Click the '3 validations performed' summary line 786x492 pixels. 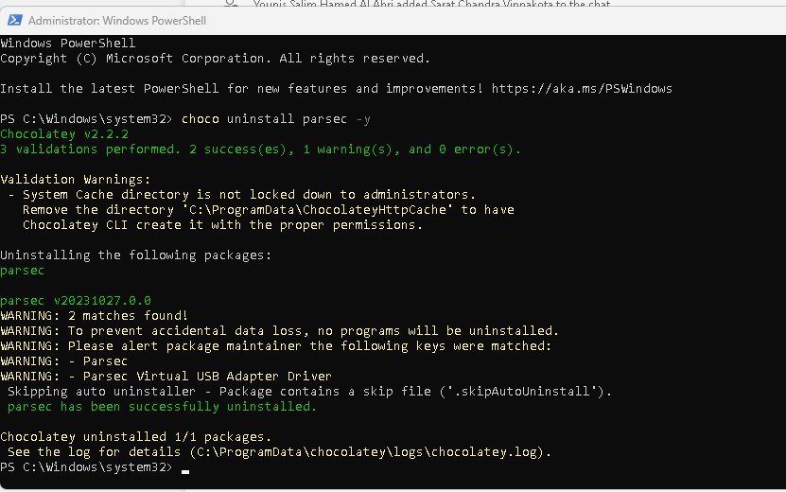[260, 149]
